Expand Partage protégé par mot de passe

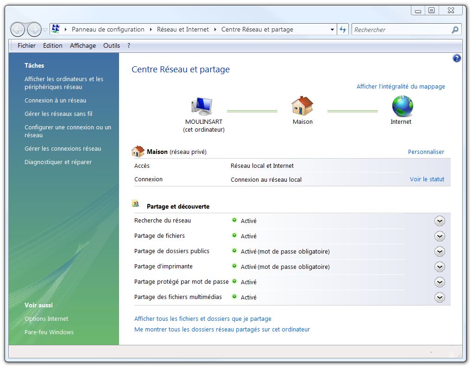(440, 282)
